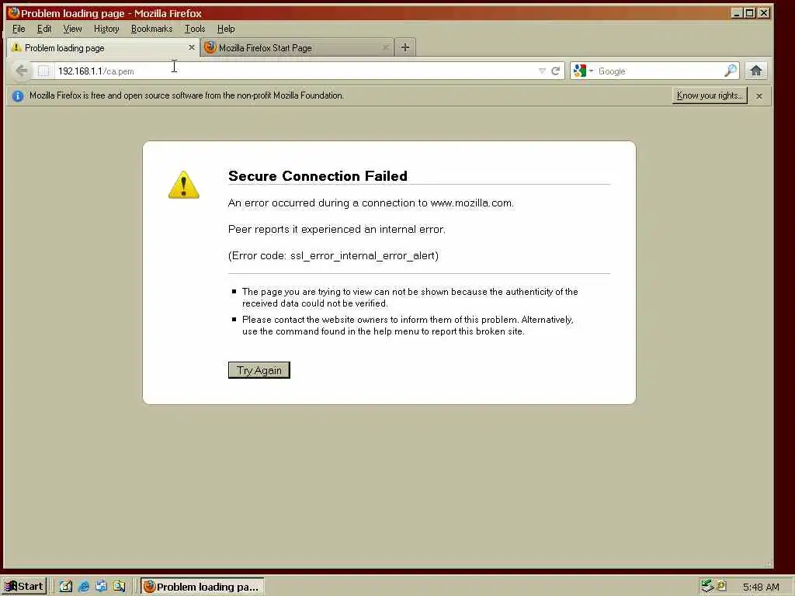Click the 5:48 AM system clock

pyautogui.click(x=761, y=587)
